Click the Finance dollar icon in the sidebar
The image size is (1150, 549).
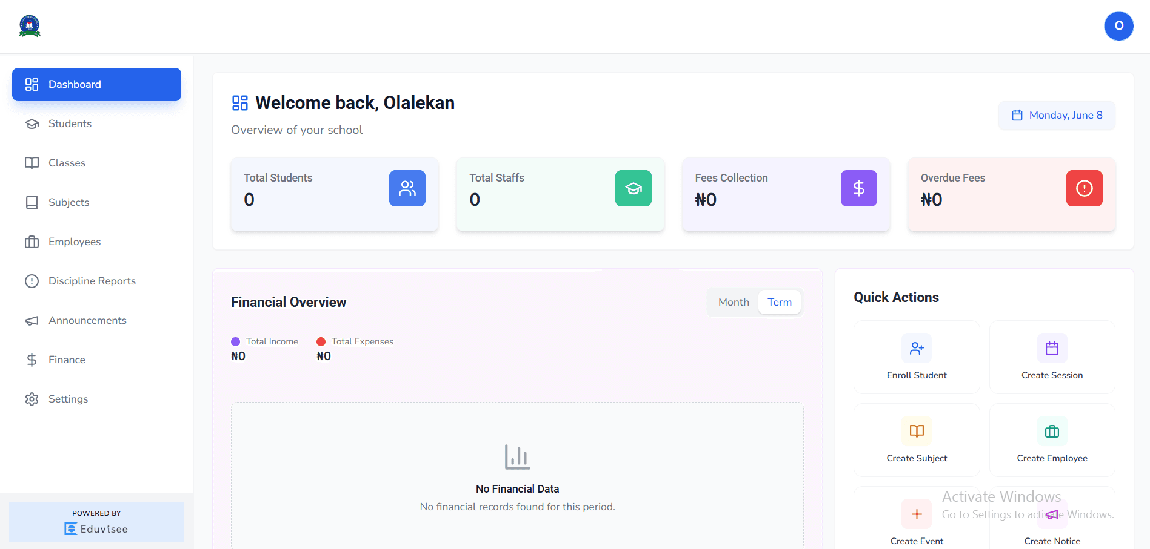(x=32, y=360)
